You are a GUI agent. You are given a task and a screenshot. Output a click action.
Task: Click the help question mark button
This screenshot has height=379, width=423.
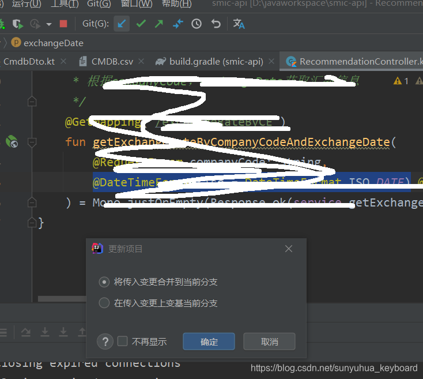105,342
